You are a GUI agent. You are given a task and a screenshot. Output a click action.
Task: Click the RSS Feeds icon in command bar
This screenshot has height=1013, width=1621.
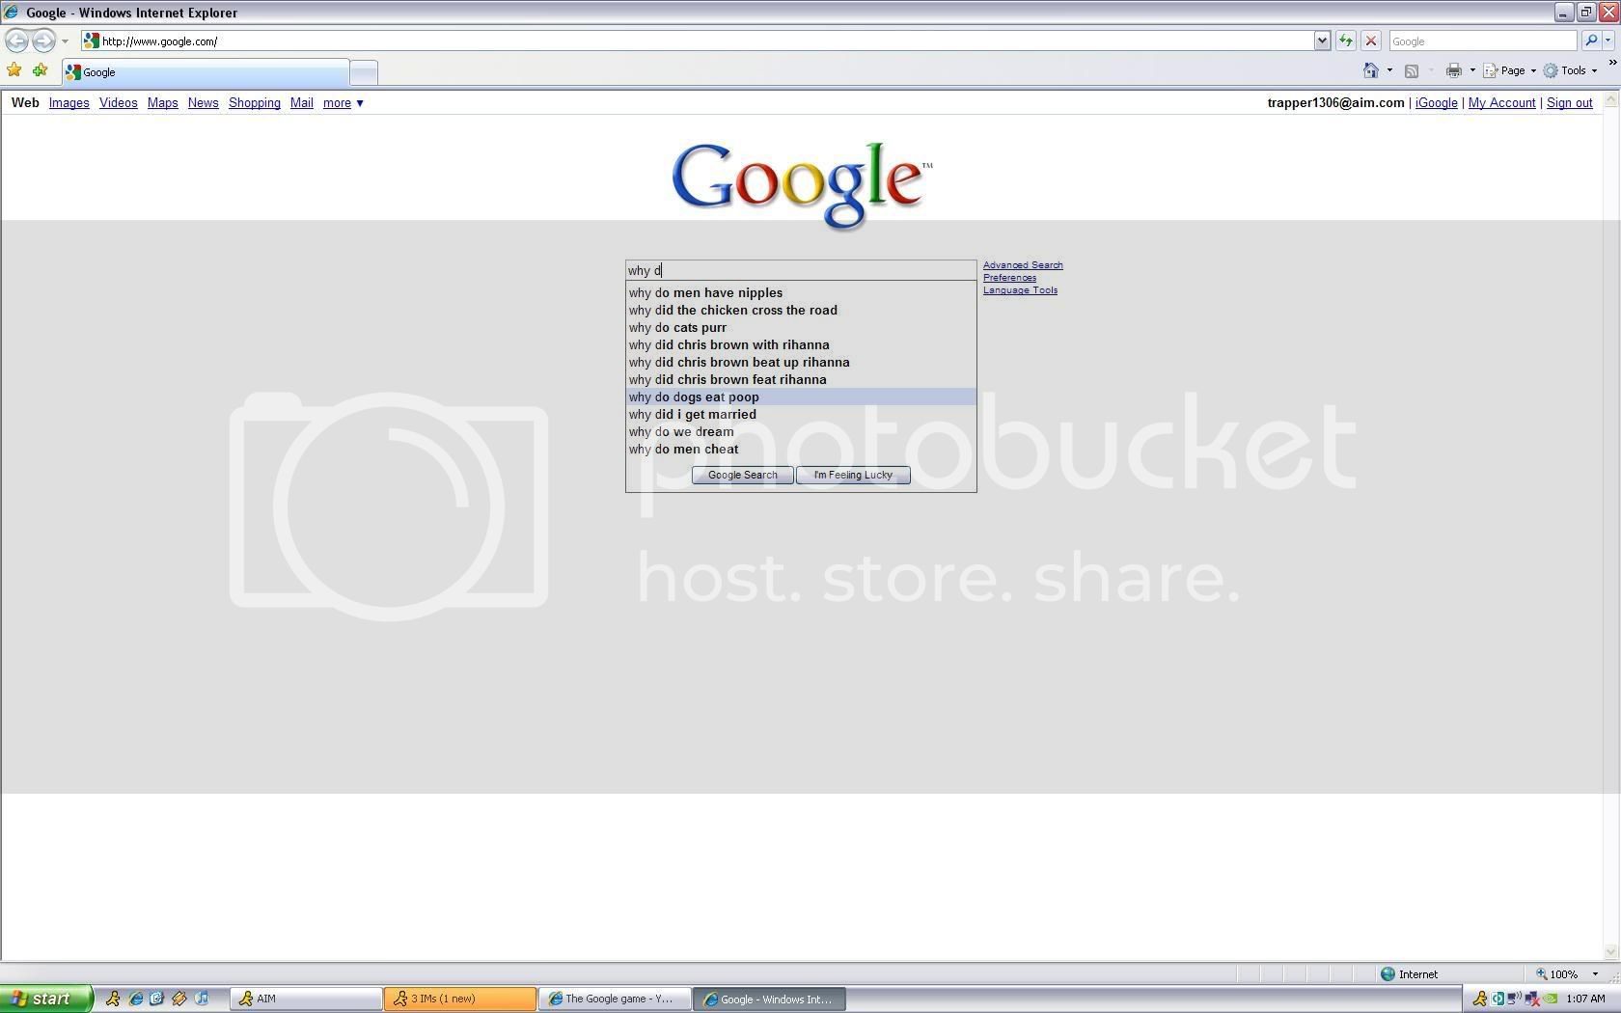point(1412,70)
